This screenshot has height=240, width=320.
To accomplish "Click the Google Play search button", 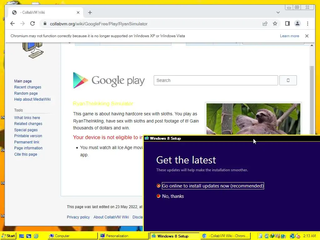I will click(288, 80).
